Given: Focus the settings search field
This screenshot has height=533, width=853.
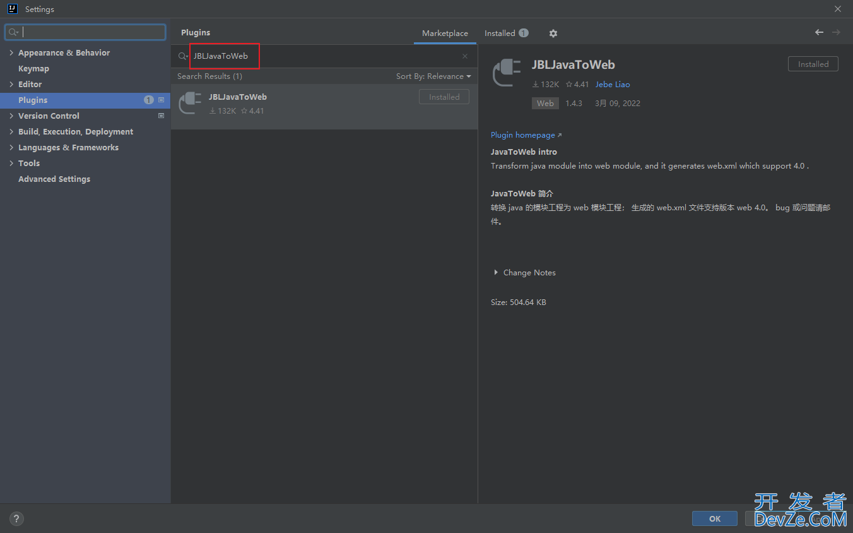Looking at the screenshot, I should (x=85, y=32).
